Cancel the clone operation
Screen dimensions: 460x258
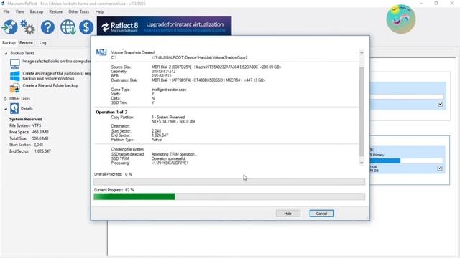coord(321,214)
